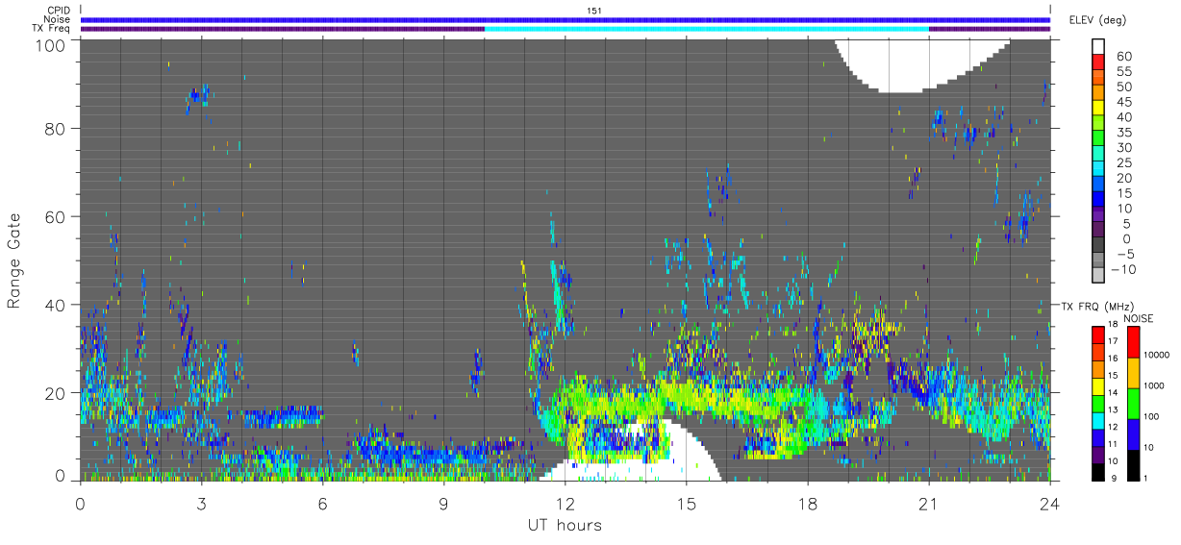Click the x-axis tick label '15'

pyautogui.click(x=686, y=503)
